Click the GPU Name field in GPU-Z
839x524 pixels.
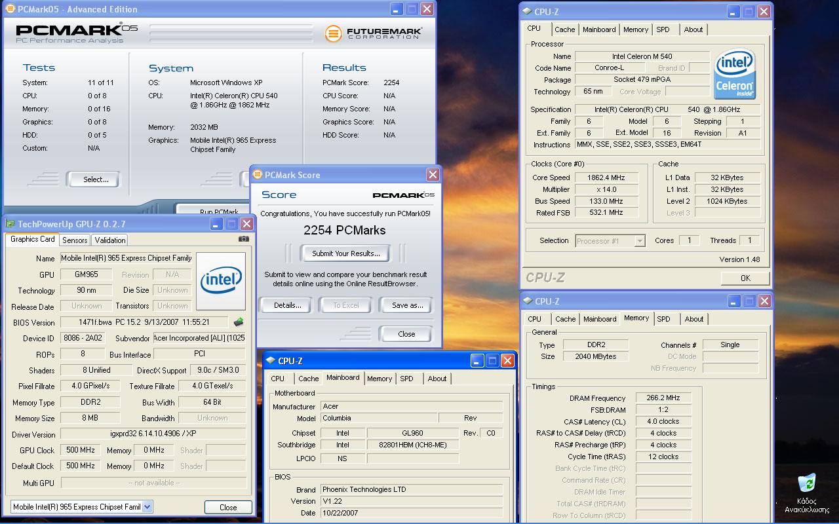pyautogui.click(x=127, y=258)
